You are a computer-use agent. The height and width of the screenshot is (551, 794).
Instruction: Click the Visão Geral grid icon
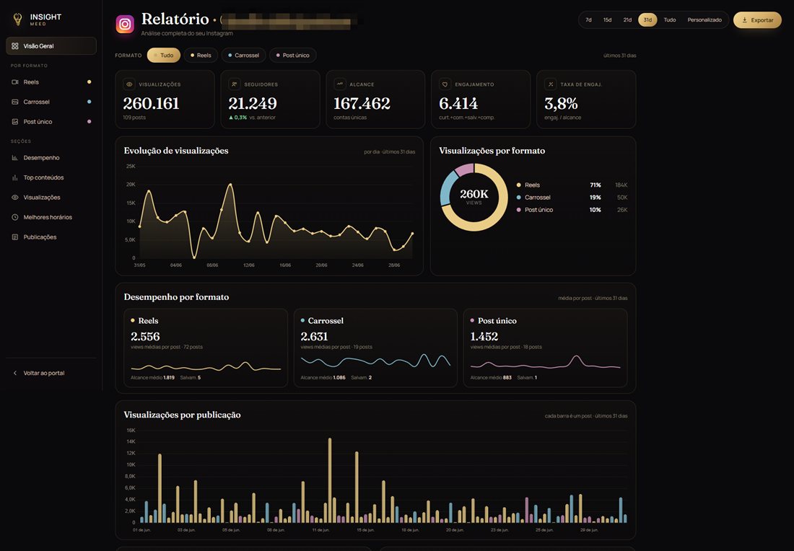tap(15, 46)
